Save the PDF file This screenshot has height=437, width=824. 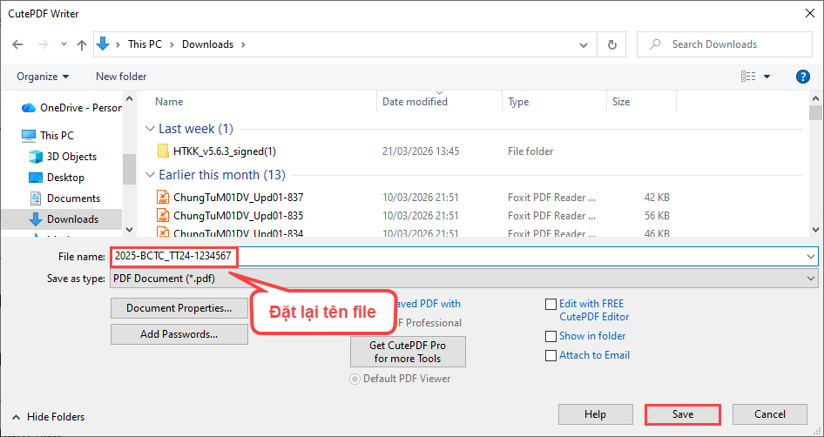click(683, 414)
